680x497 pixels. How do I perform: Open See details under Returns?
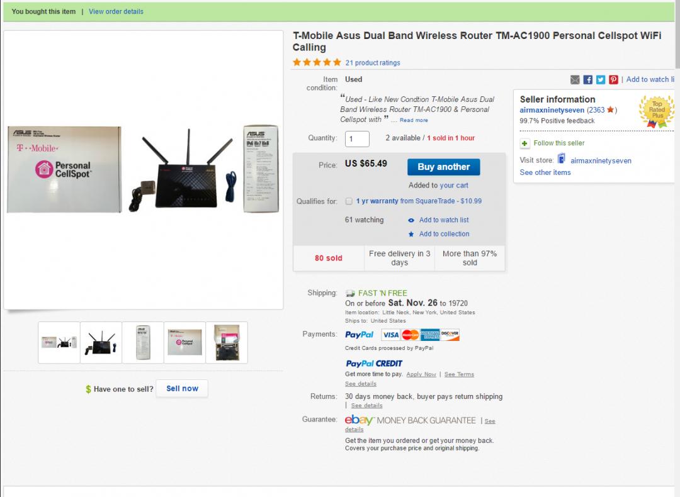click(366, 406)
